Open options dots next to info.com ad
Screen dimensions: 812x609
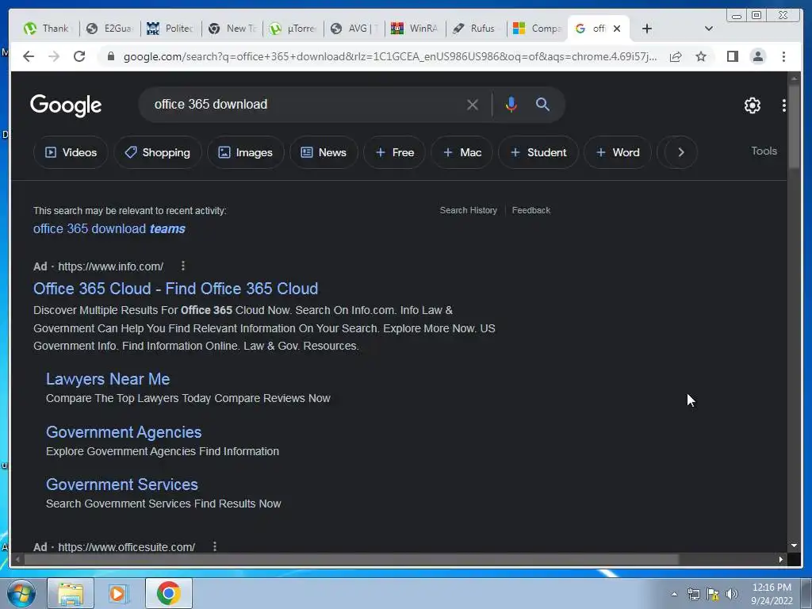(x=183, y=266)
